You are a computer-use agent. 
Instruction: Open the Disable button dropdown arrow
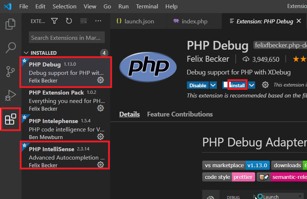pos(213,85)
